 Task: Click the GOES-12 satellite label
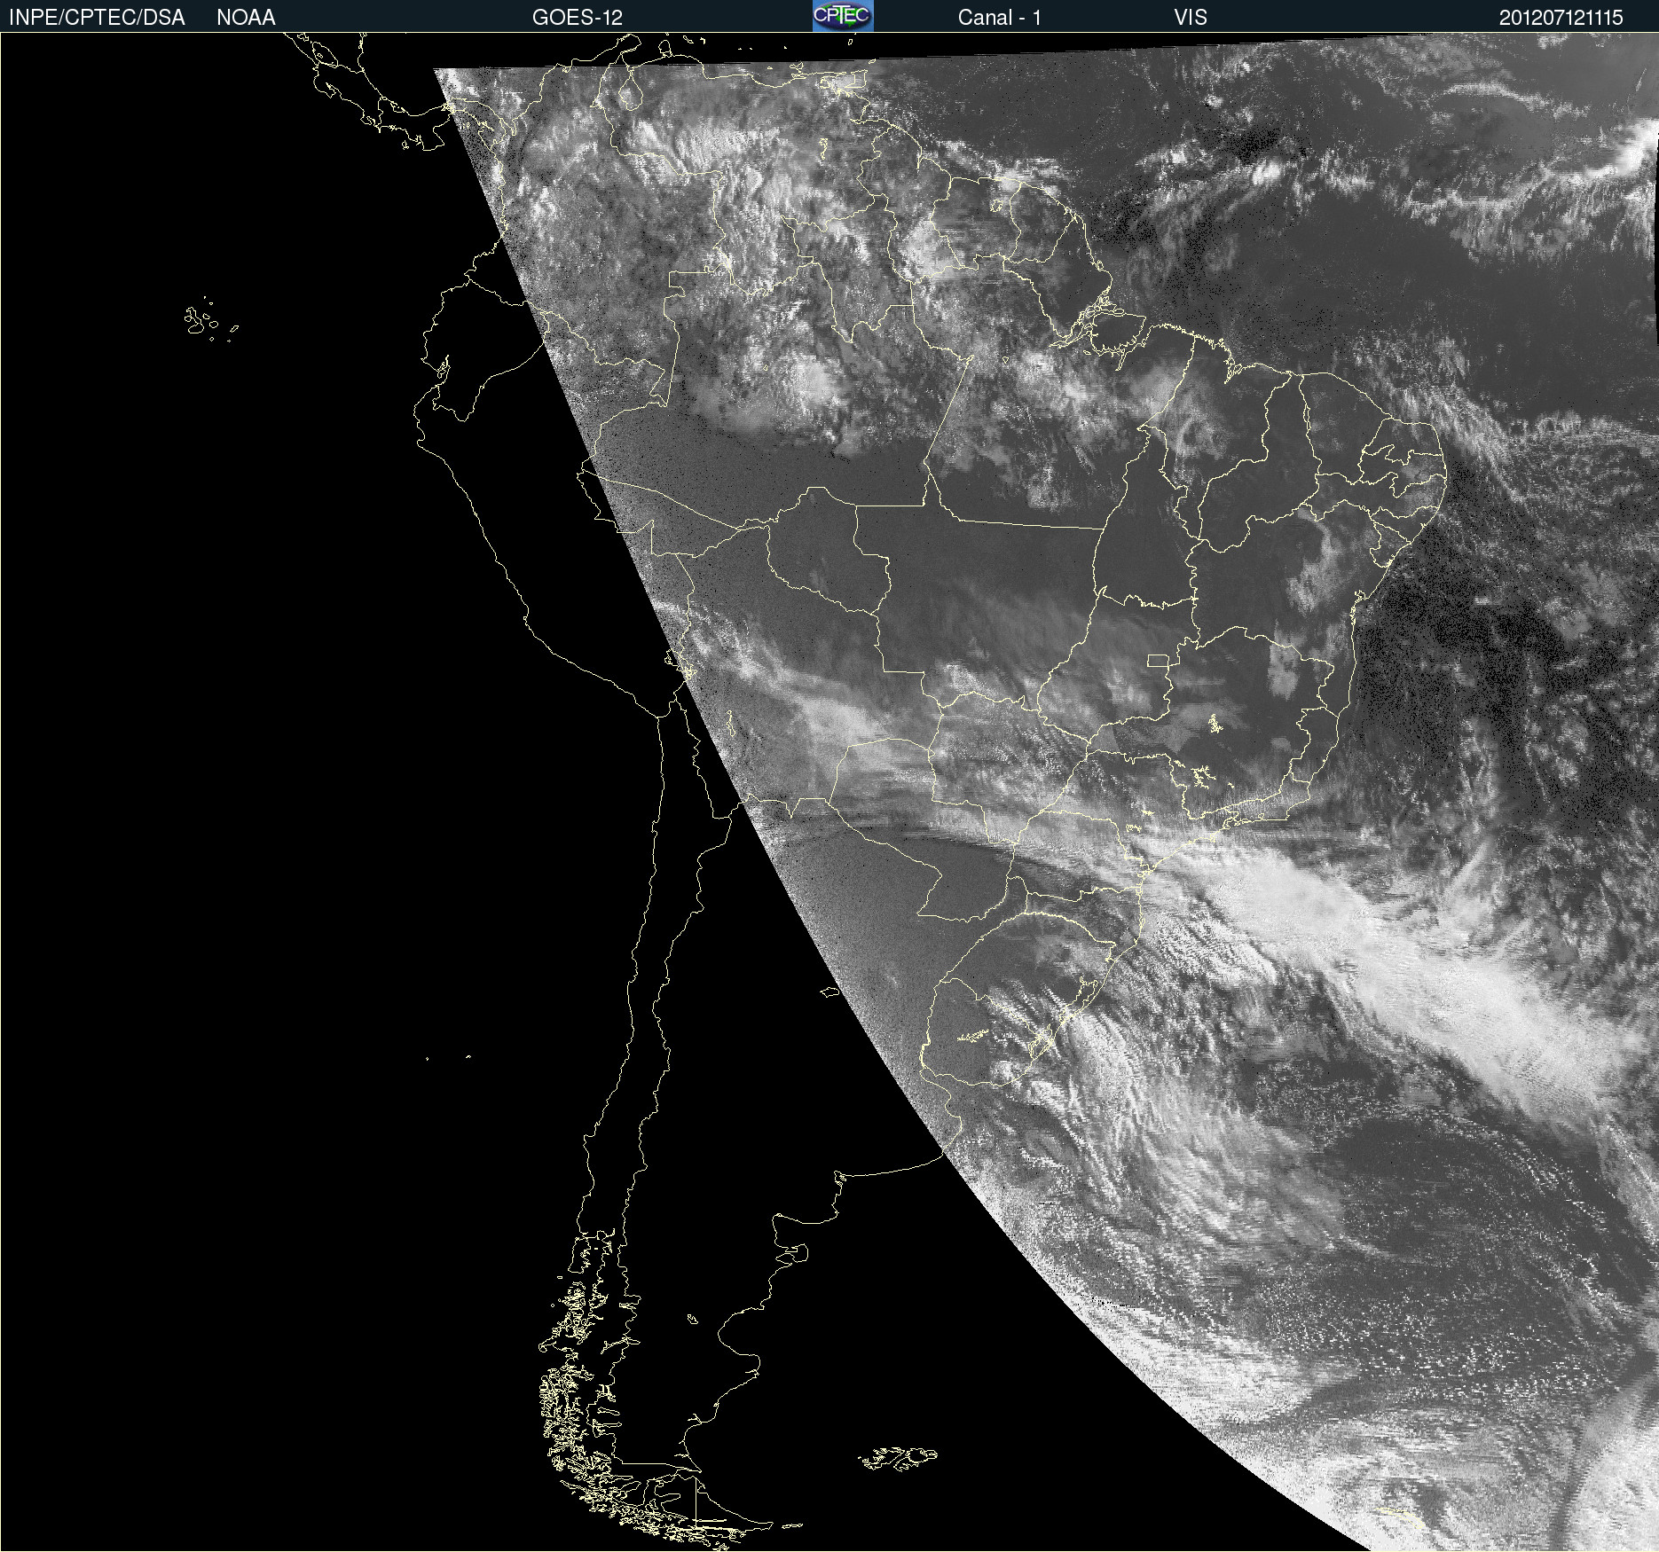point(578,18)
